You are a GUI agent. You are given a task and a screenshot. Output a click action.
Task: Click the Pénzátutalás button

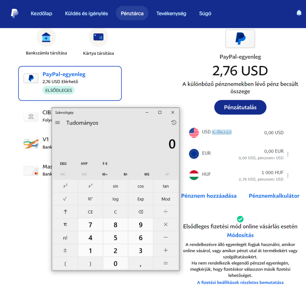click(240, 107)
